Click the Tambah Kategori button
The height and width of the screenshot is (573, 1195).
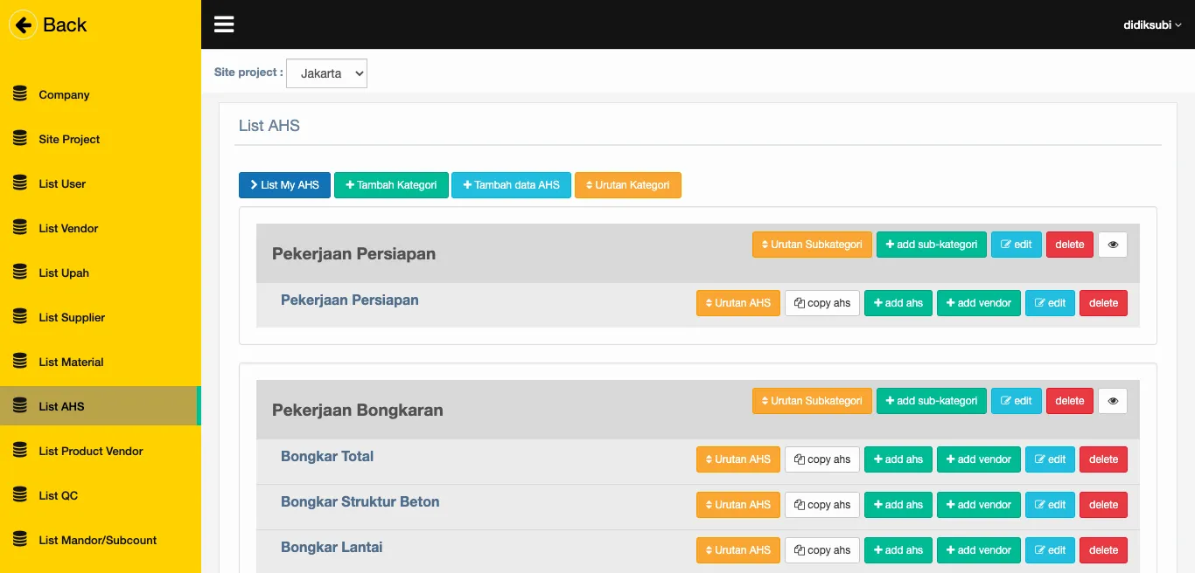(391, 185)
